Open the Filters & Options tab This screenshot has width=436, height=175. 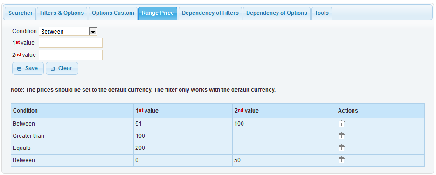pyautogui.click(x=62, y=13)
